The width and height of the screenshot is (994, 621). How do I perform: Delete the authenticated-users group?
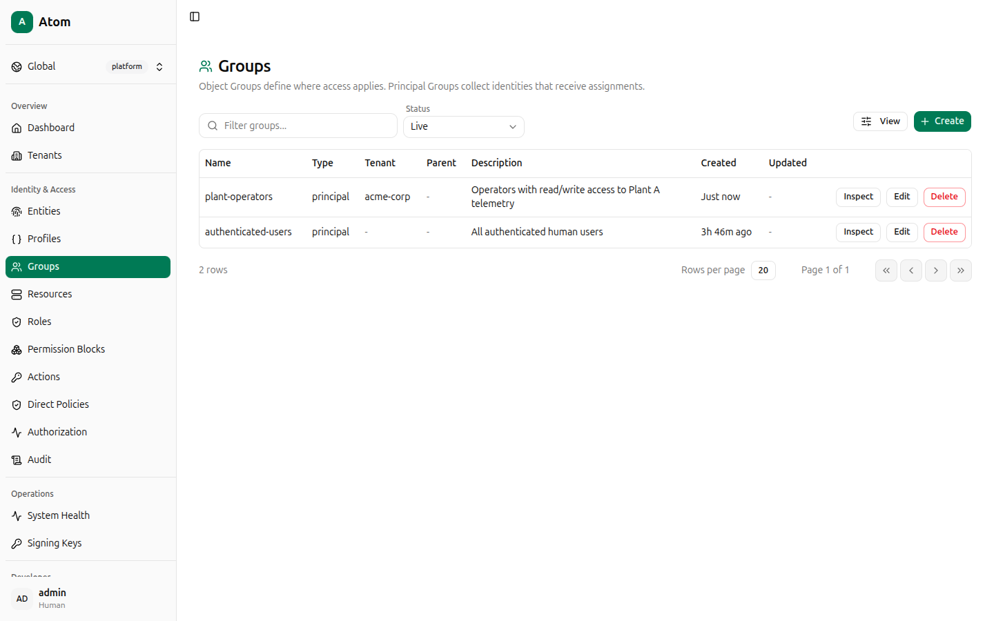pyautogui.click(x=944, y=233)
